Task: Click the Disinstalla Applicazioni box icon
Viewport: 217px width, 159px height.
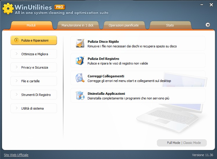Action: 80,95
